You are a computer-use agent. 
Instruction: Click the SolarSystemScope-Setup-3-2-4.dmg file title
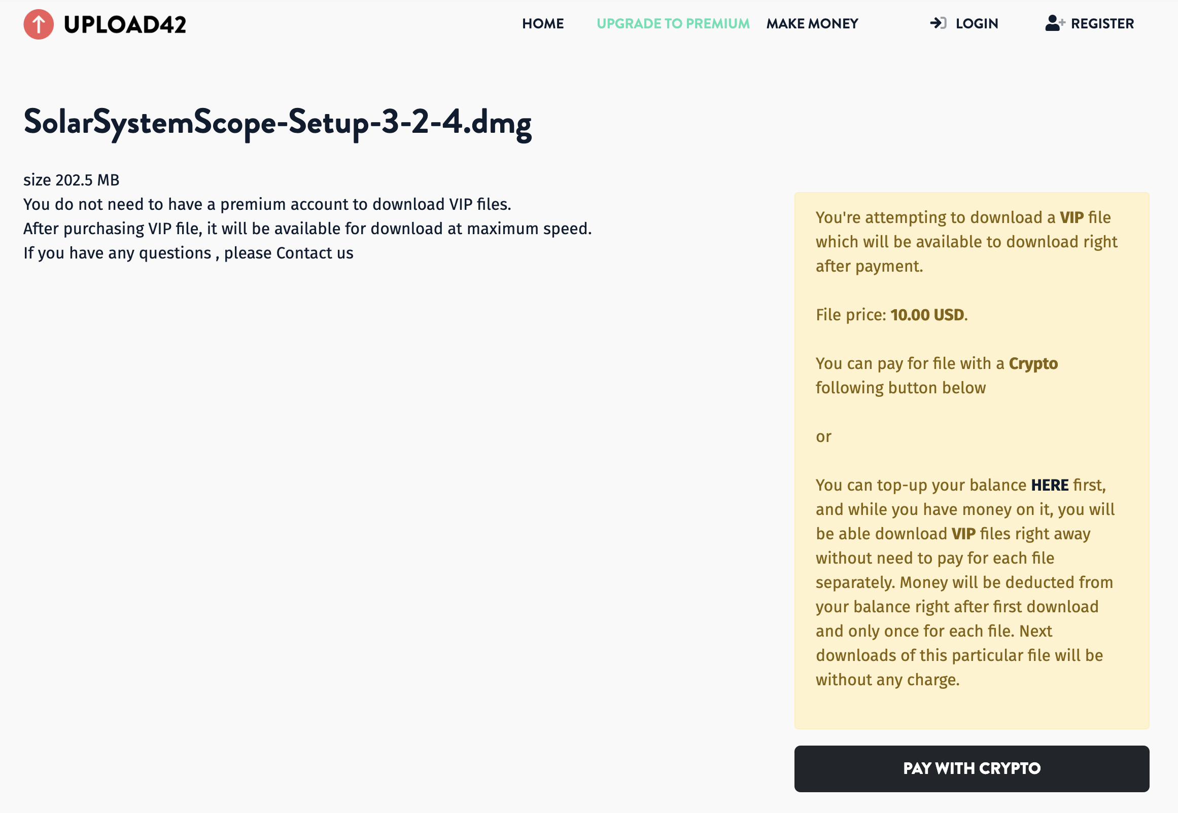click(278, 123)
